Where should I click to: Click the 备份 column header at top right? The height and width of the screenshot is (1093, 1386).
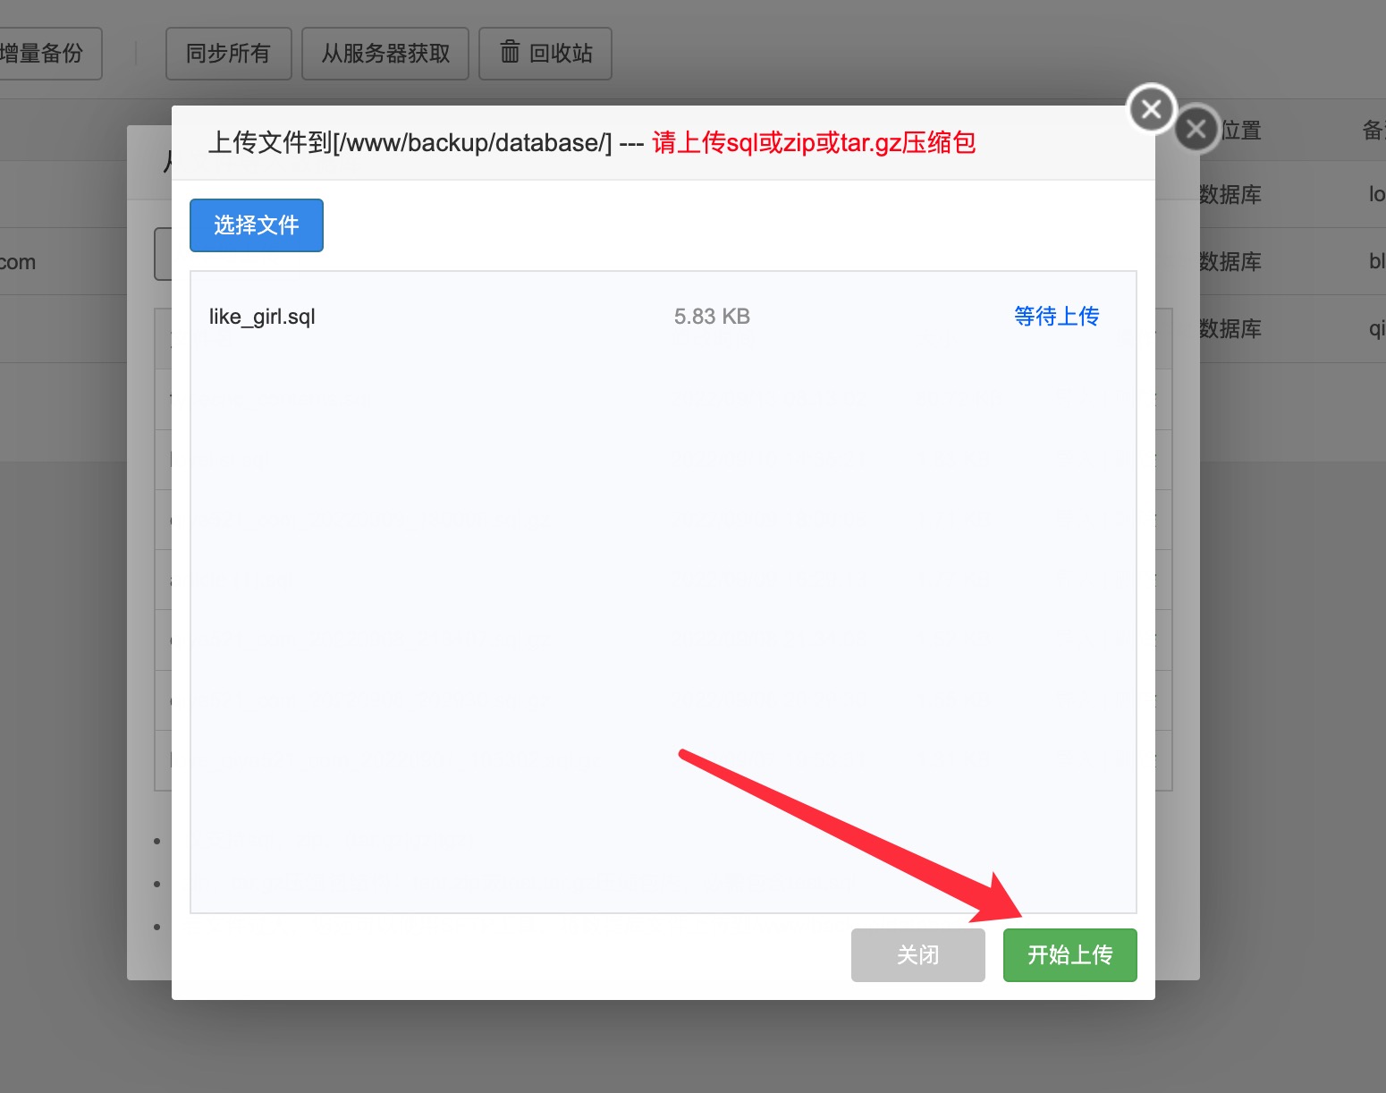(1375, 131)
